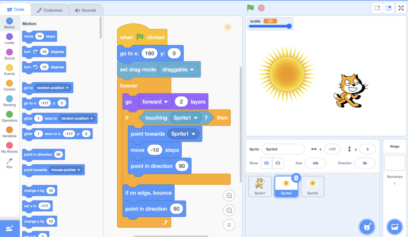Image resolution: width=408 pixels, height=237 pixels.
Task: Click the stage backdrop thumbnail
Action: pyautogui.click(x=394, y=163)
